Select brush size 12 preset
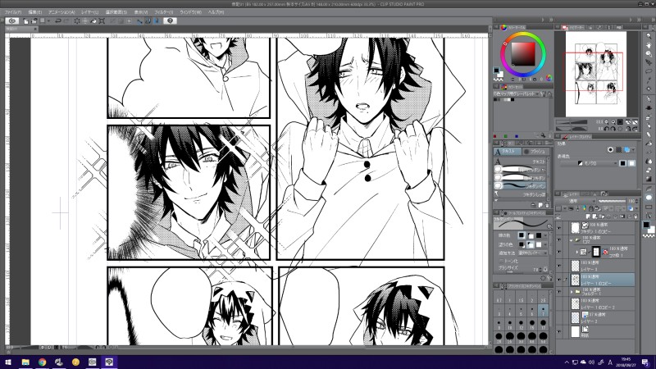The image size is (656, 369). 521,324
